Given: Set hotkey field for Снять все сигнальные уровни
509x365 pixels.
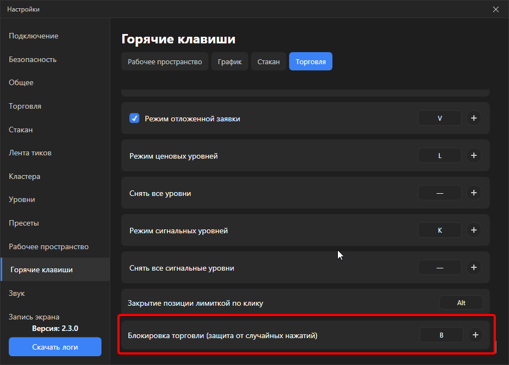Looking at the screenshot, I should [440, 268].
